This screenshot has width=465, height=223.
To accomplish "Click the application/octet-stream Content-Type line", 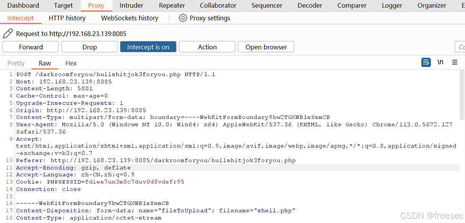I will pyautogui.click(x=89, y=218).
